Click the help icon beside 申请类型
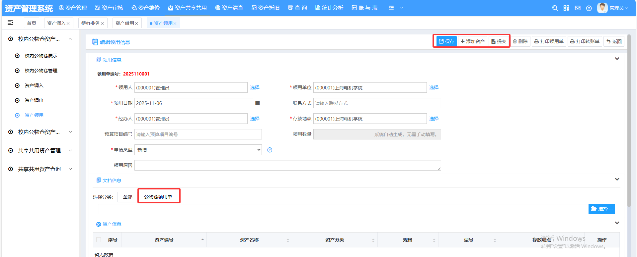Image resolution: width=637 pixels, height=257 pixels. [270, 150]
